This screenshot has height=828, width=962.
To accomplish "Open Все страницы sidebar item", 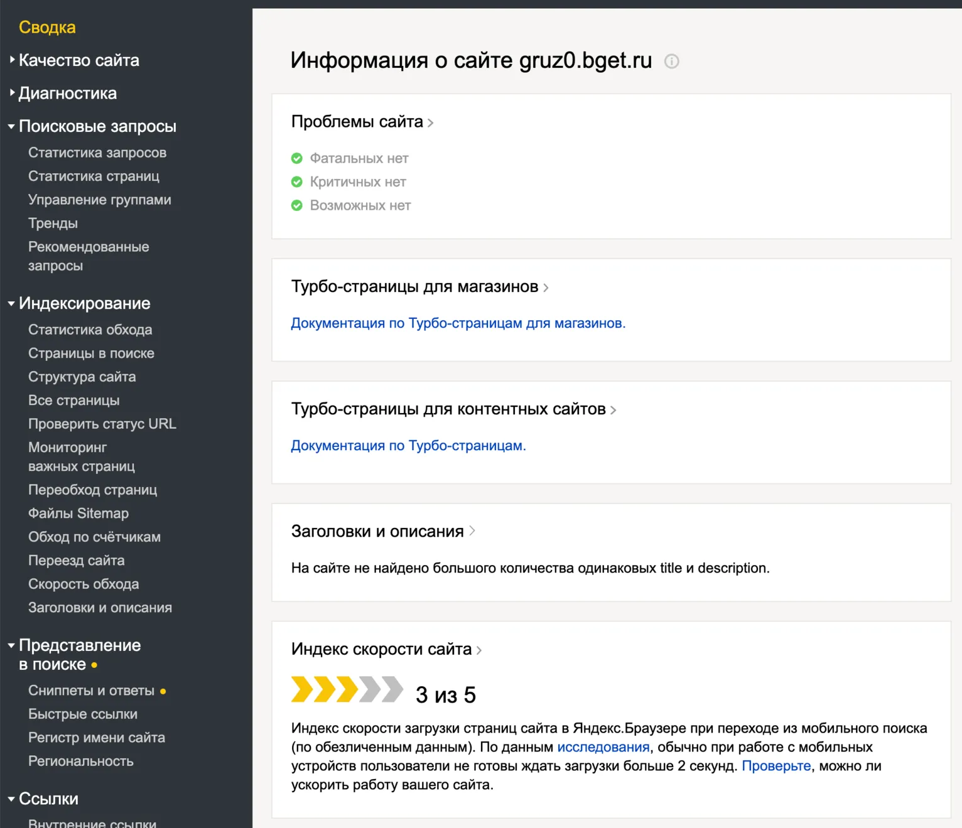I will point(74,401).
